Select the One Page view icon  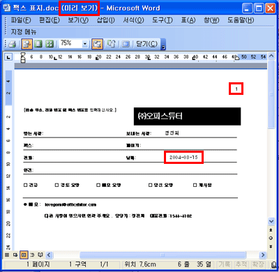pyautogui.click(x=38, y=44)
